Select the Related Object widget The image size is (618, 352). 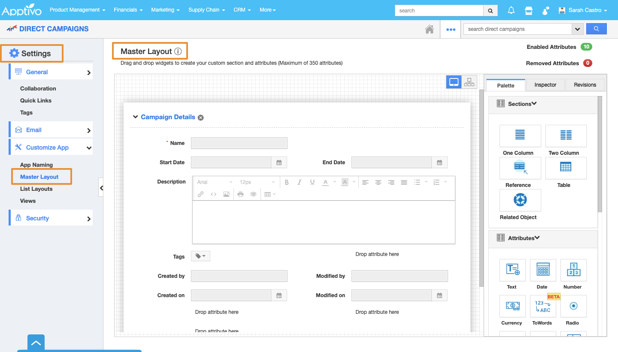tap(520, 200)
